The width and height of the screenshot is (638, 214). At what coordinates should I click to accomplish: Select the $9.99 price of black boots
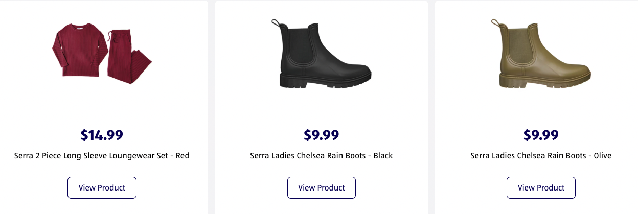click(322, 135)
